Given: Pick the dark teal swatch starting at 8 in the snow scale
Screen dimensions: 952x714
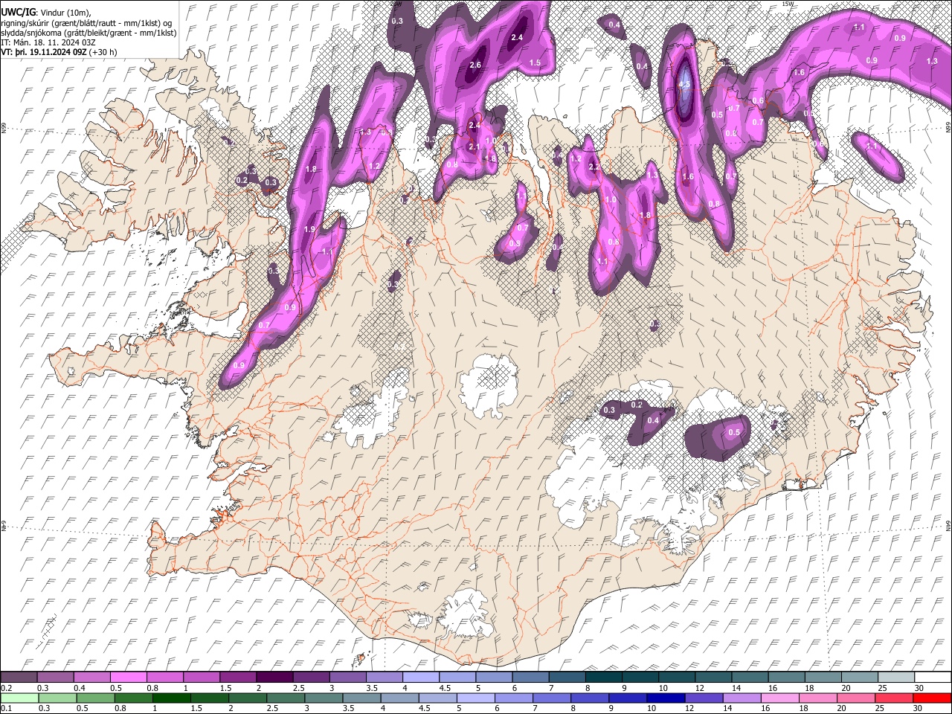Looking at the screenshot, I should (x=603, y=678).
